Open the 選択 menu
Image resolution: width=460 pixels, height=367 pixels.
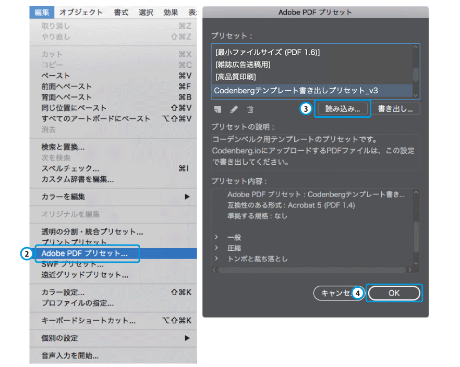146,13
